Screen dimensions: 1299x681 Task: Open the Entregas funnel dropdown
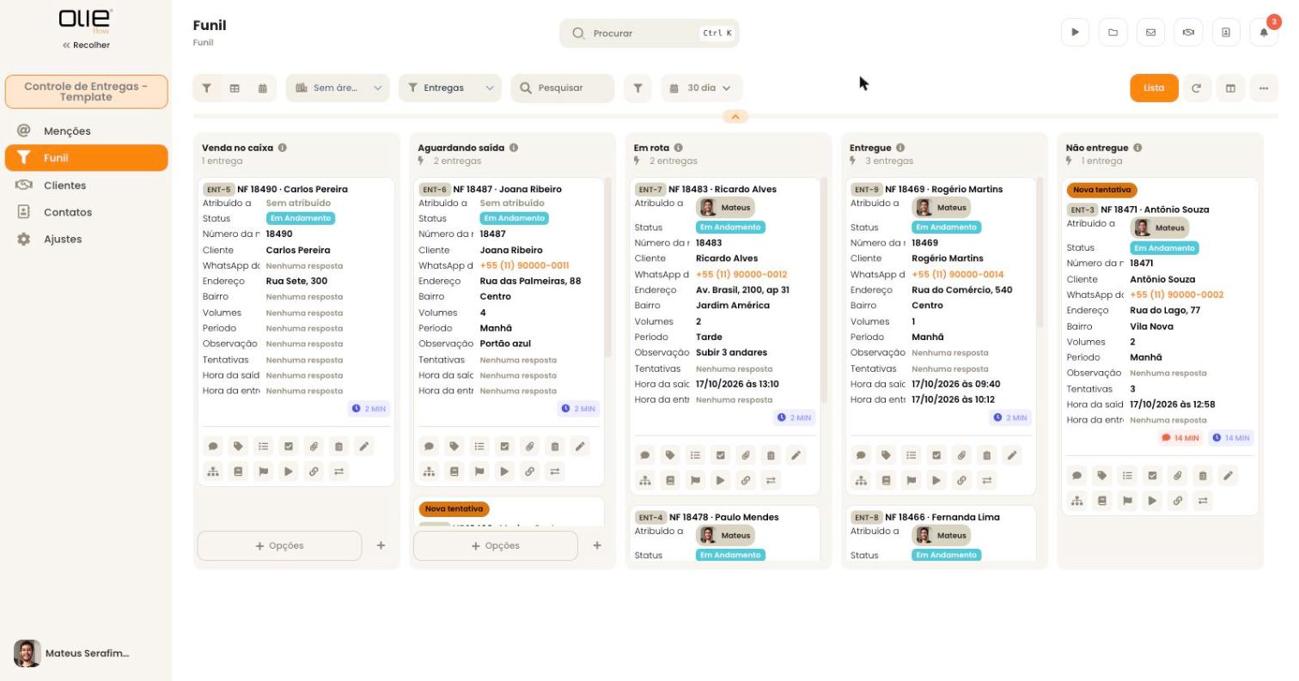450,88
